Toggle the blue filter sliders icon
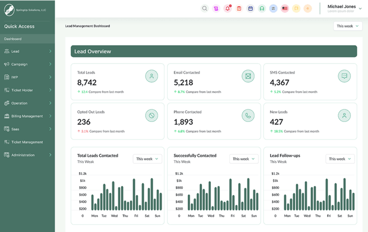This screenshot has height=232, width=368. (273, 8)
